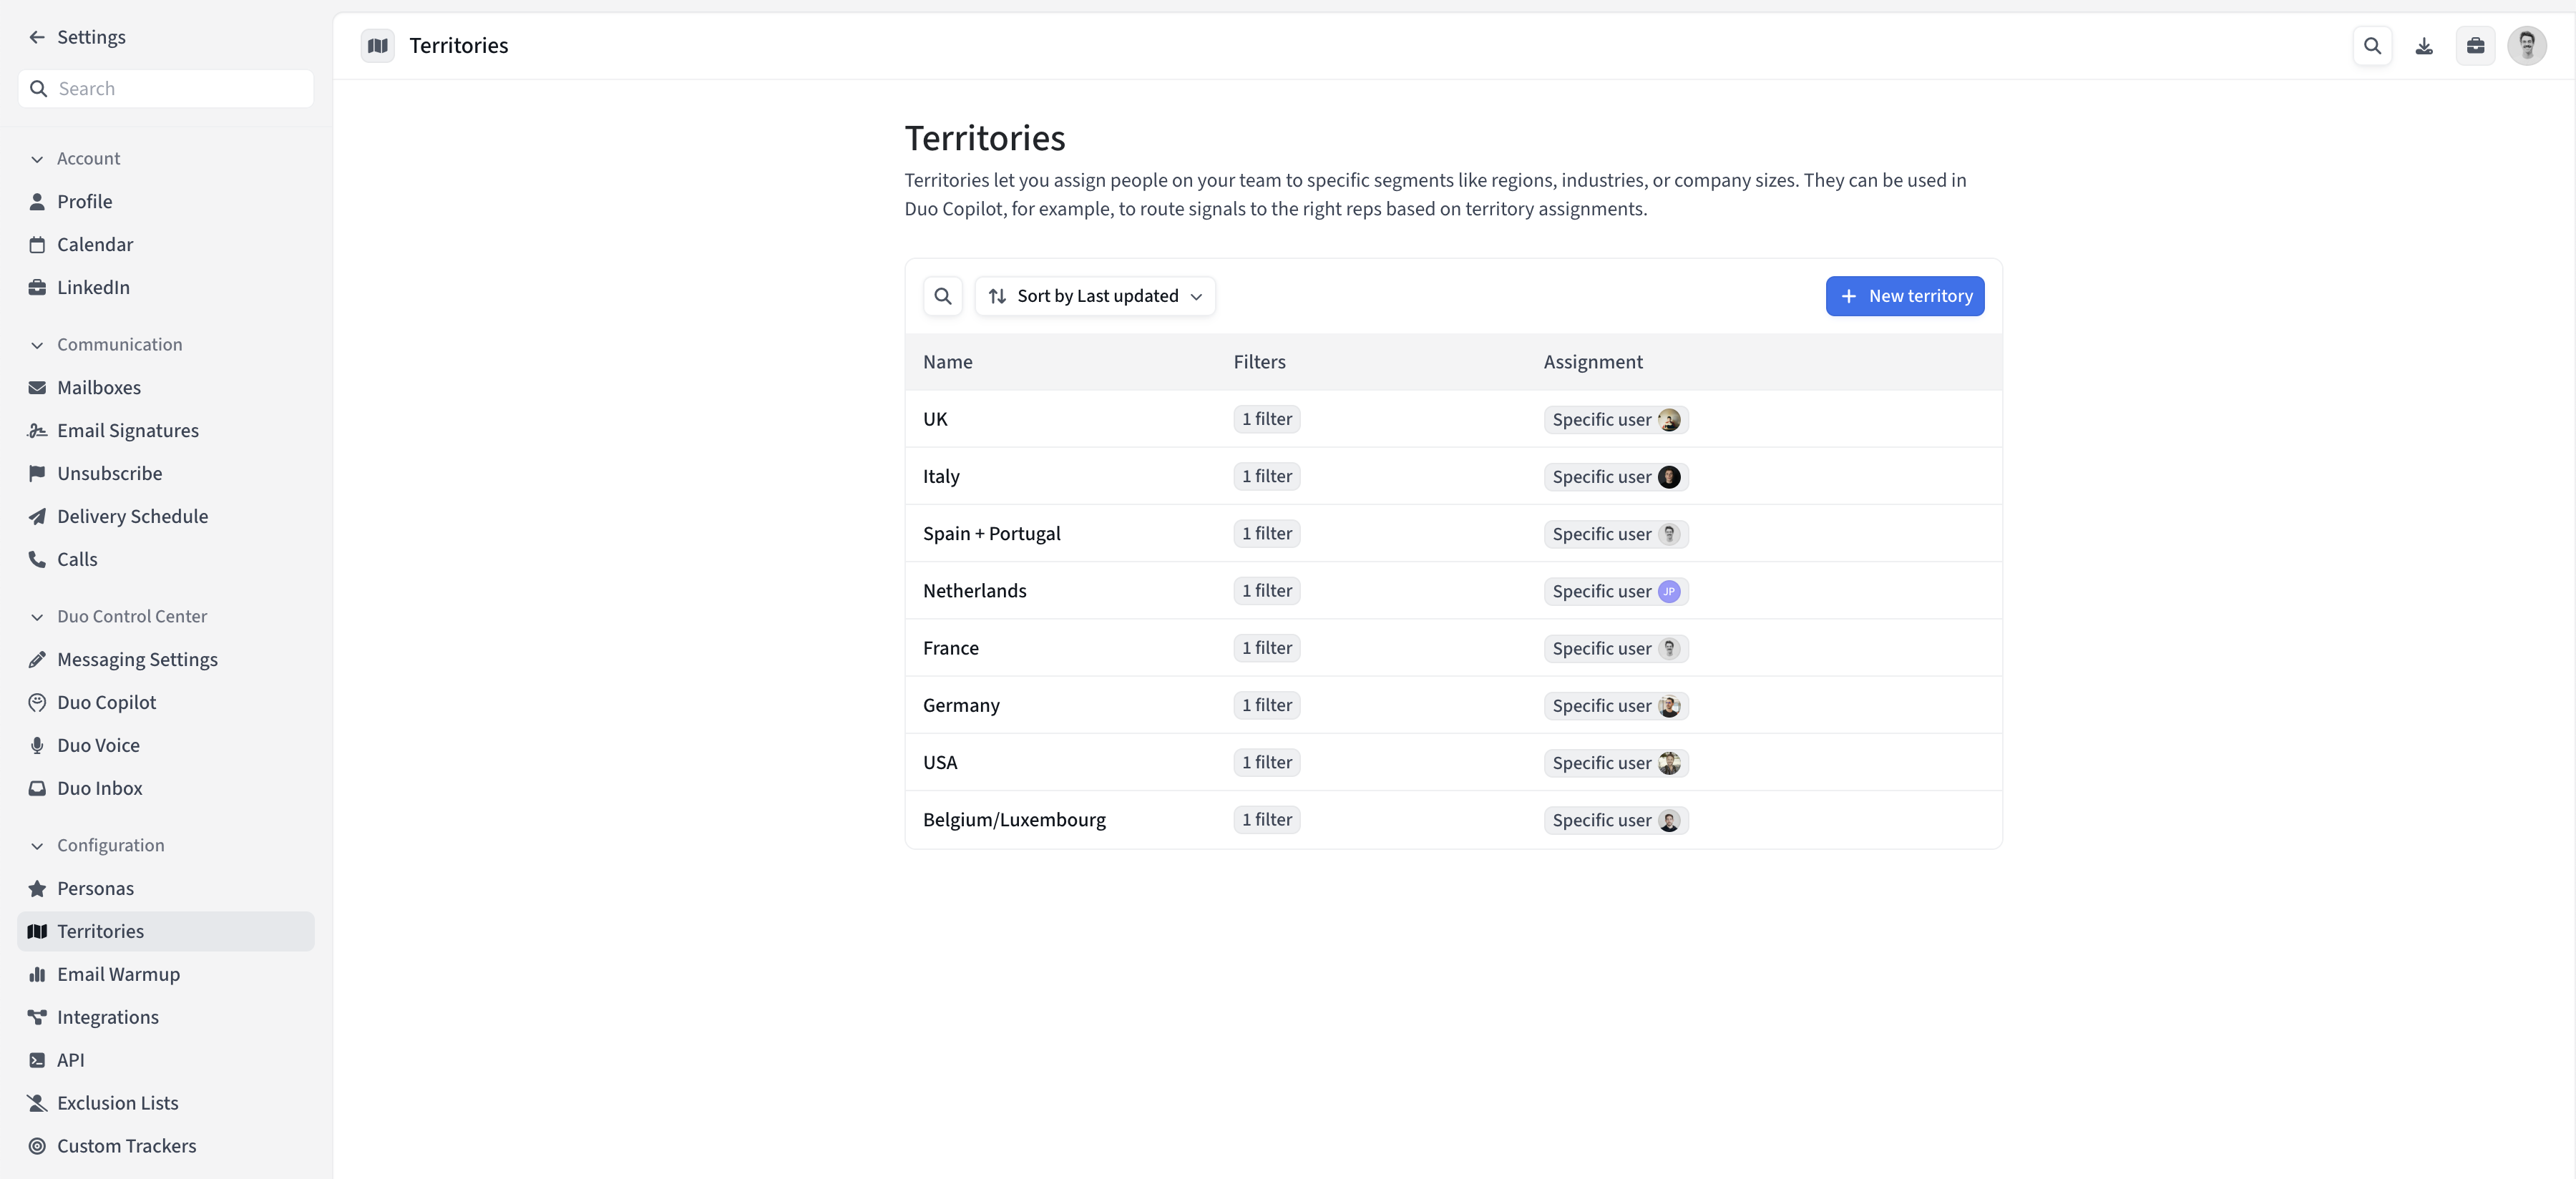This screenshot has width=2576, height=1179.
Task: Open user profile avatar menu
Action: (x=2526, y=46)
